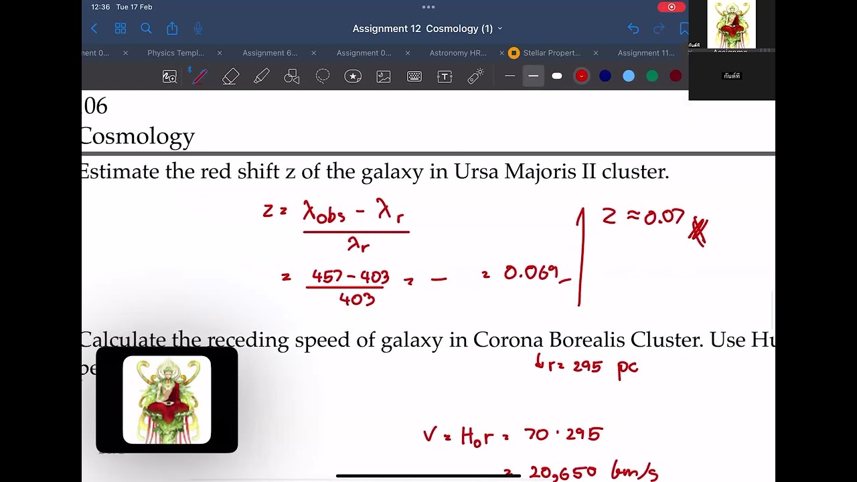Pick the dark blue pen color
The width and height of the screenshot is (857, 482).
coord(605,76)
